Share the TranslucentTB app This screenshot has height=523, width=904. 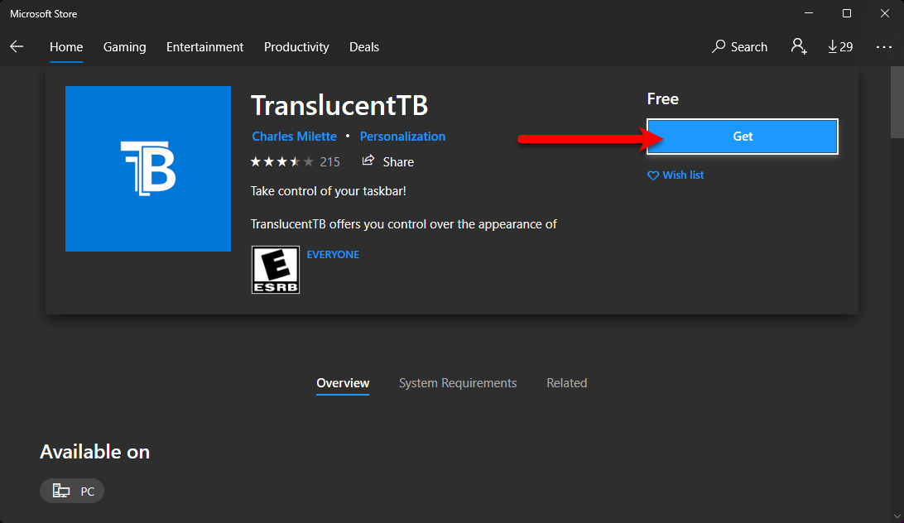pos(387,161)
